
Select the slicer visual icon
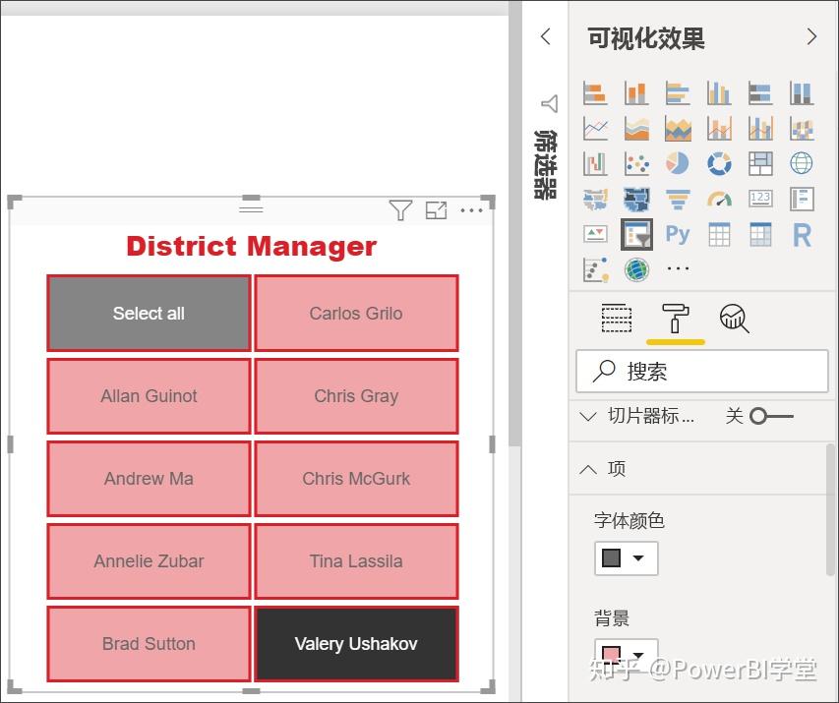coord(636,234)
